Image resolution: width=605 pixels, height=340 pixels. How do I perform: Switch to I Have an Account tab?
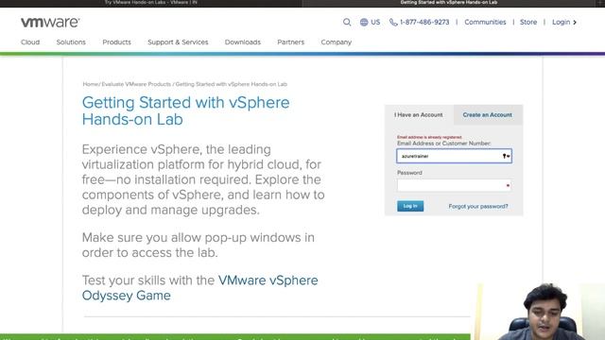pyautogui.click(x=419, y=115)
